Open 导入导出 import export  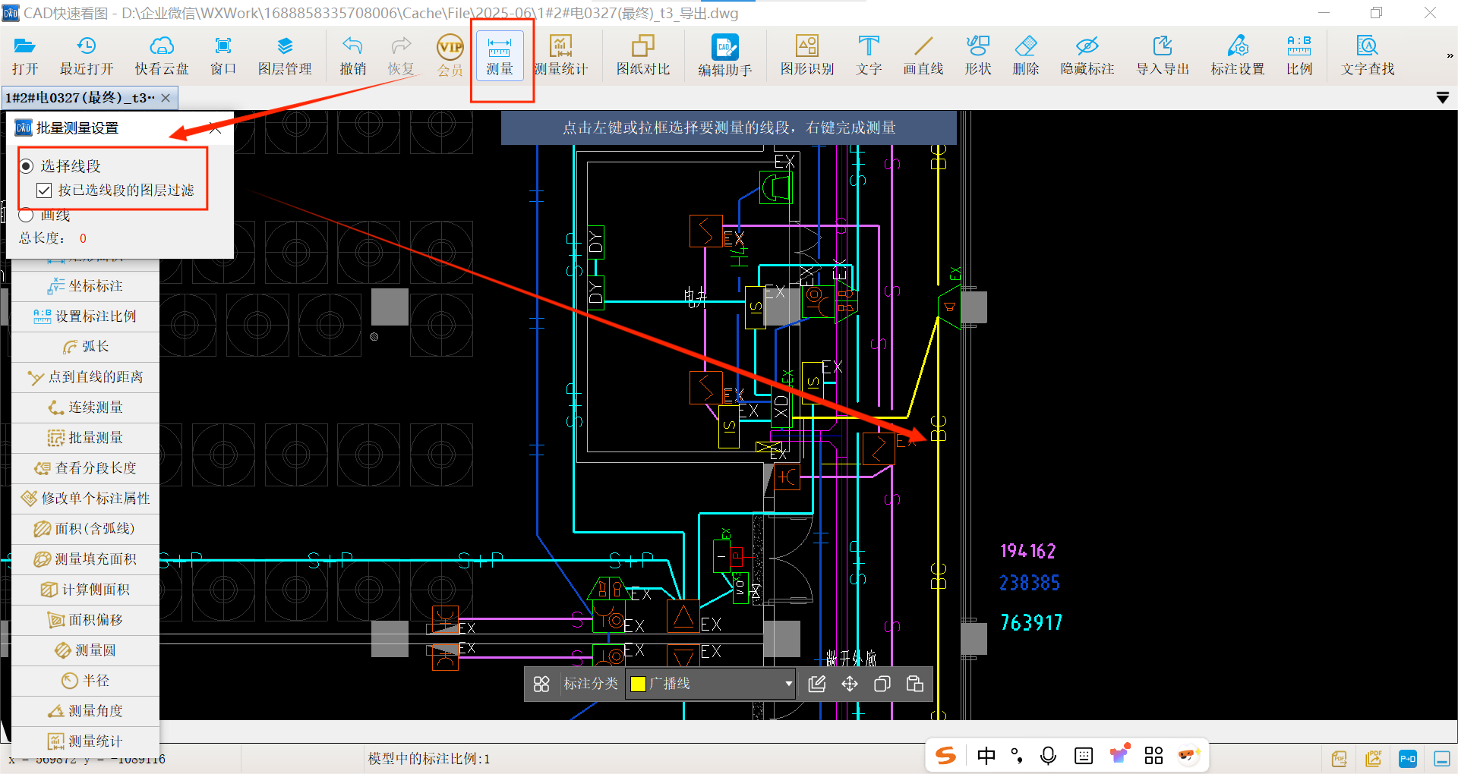tap(1162, 55)
